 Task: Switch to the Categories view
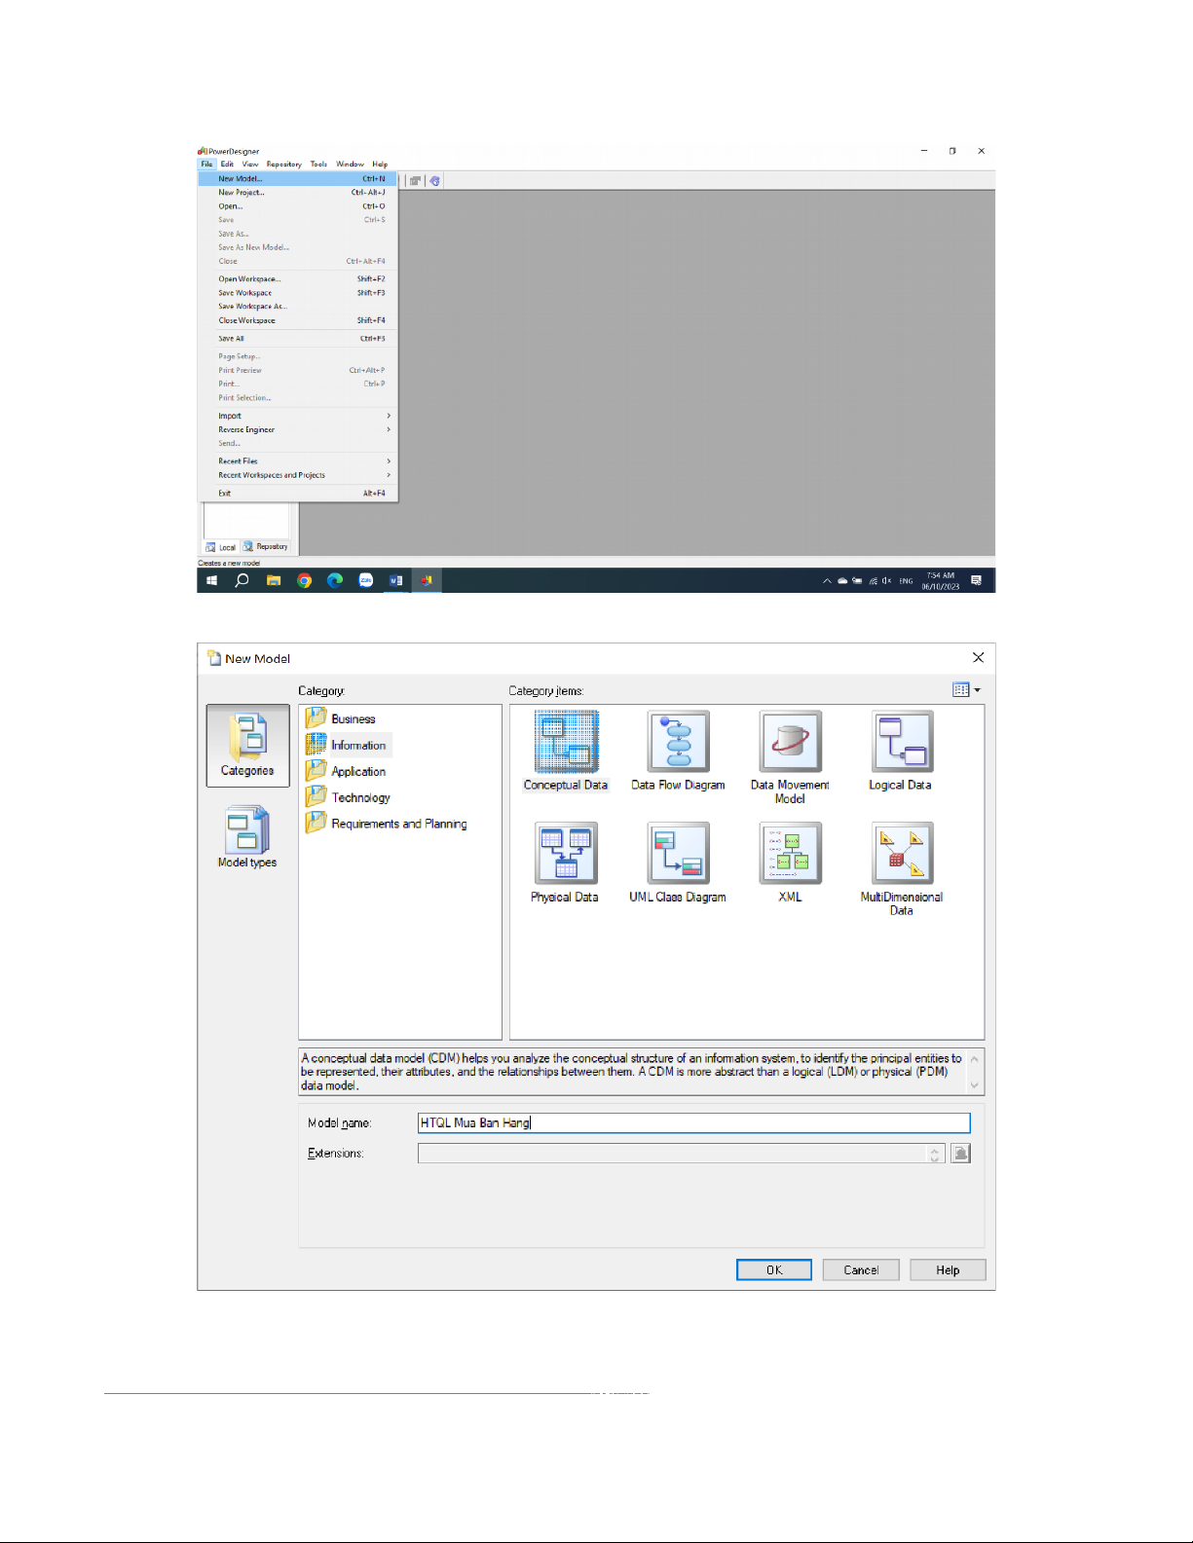coord(247,746)
